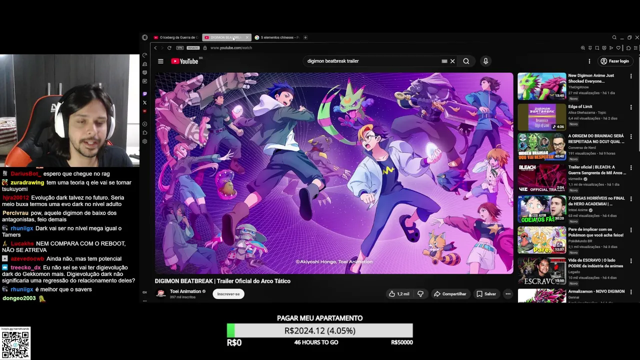The image size is (640, 360).
Task: Open the extensions cube icon in toolbar
Action: coord(628,48)
